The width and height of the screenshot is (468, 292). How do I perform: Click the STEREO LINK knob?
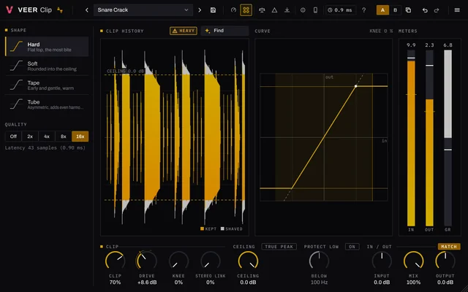(x=211, y=261)
